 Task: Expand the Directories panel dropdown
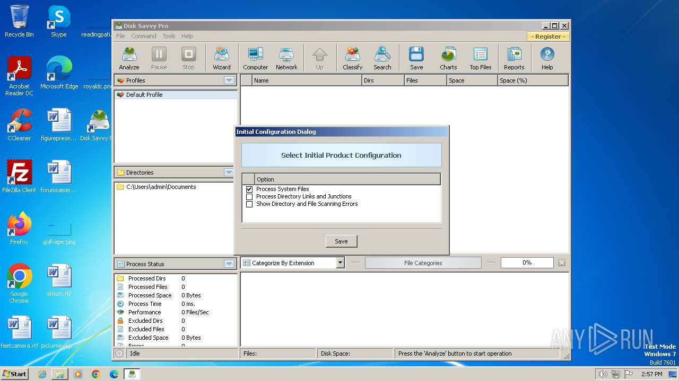(x=229, y=173)
